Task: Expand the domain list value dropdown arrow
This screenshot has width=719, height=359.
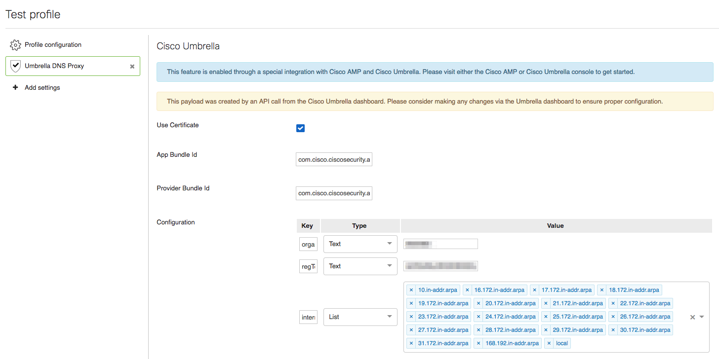Action: [x=702, y=317]
